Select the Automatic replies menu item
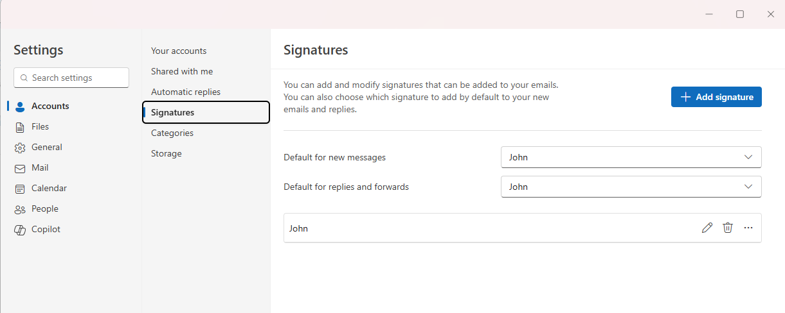Viewport: 785px width, 313px height. click(186, 92)
